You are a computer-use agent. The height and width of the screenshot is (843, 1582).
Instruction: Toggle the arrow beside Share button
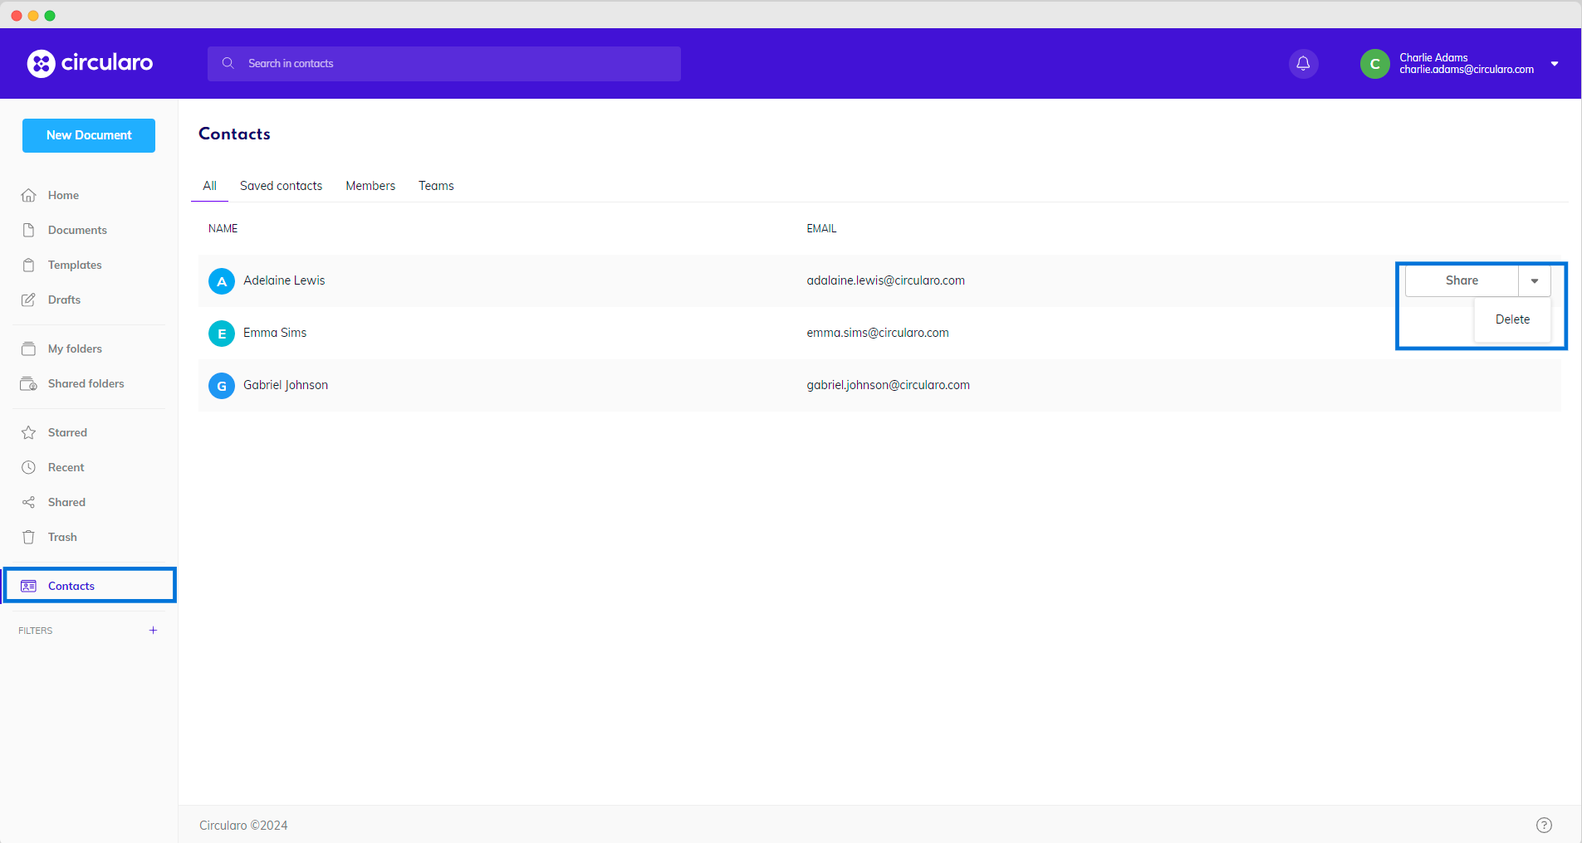1535,281
